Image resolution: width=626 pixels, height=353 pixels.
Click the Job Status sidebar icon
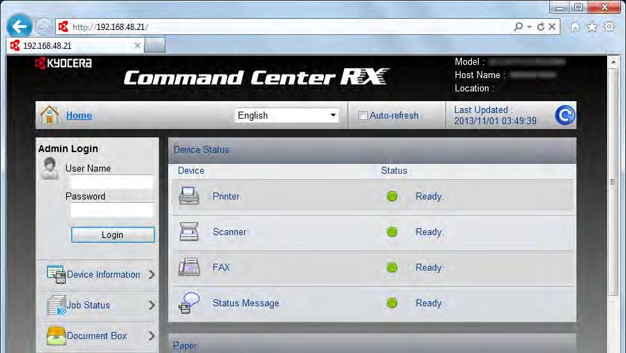[x=57, y=305]
